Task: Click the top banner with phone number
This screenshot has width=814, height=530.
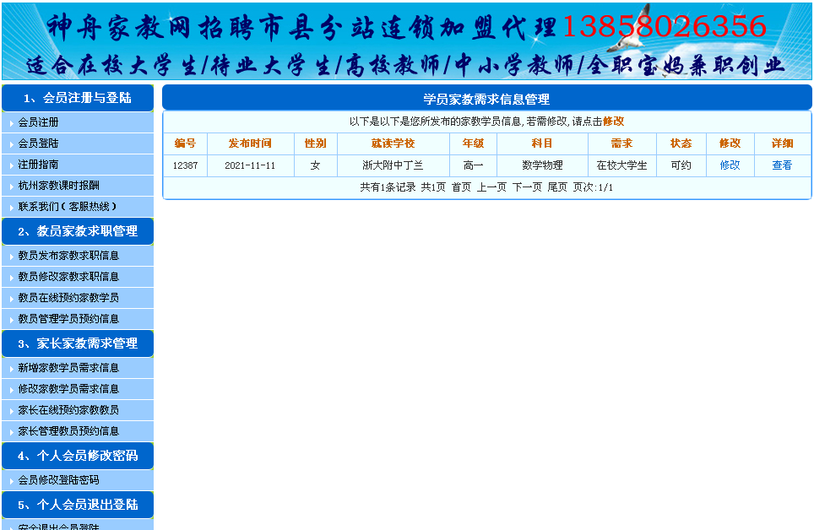Action: [x=407, y=41]
